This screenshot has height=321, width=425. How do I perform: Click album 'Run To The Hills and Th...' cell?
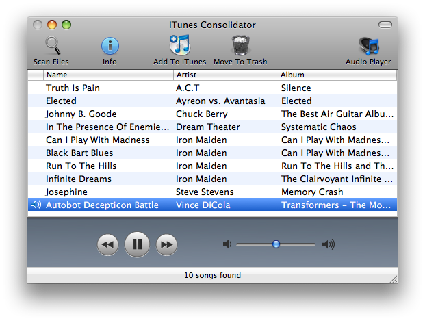[x=337, y=166]
